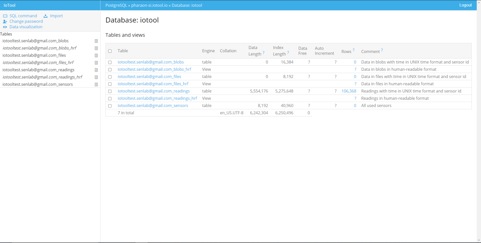Click the Import download icon

[x=46, y=16]
